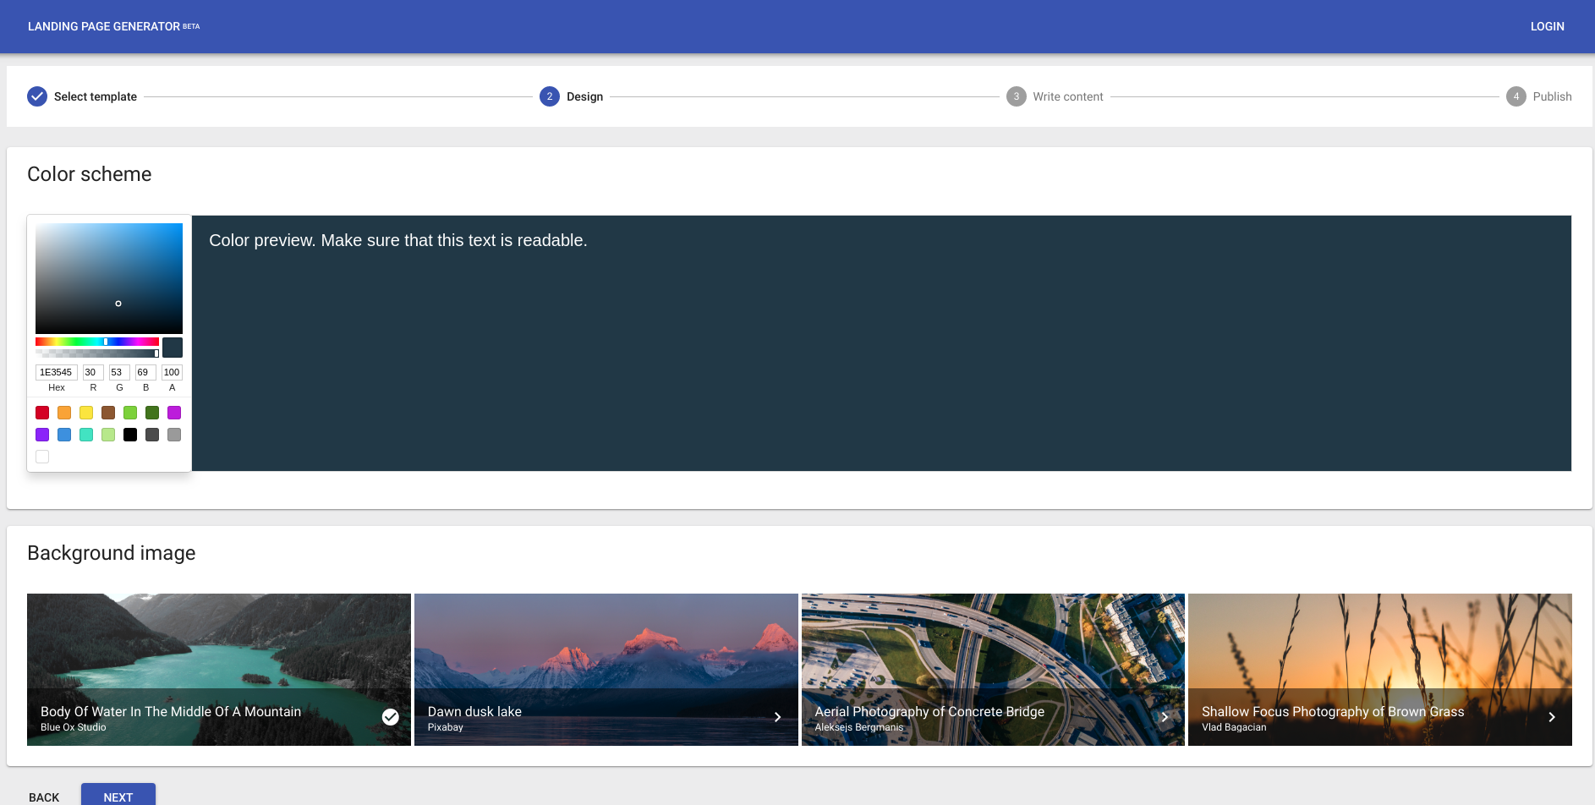This screenshot has height=805, width=1595.
Task: Pick the red preset swatch
Action: (42, 413)
